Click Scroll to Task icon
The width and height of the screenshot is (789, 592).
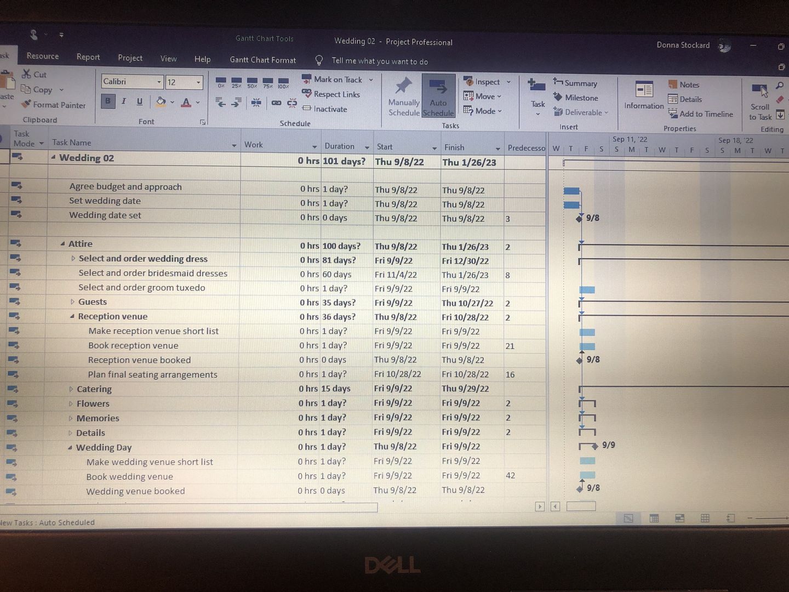[760, 91]
